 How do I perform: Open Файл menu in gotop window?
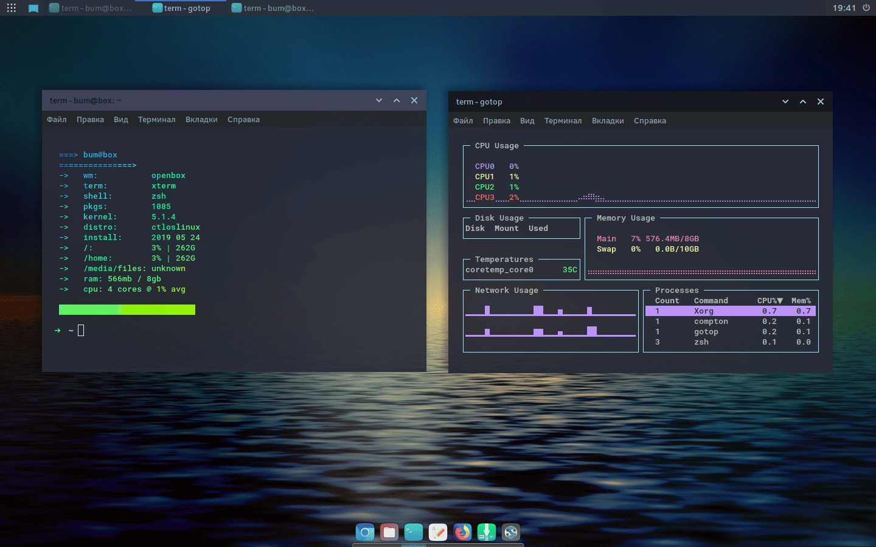463,120
